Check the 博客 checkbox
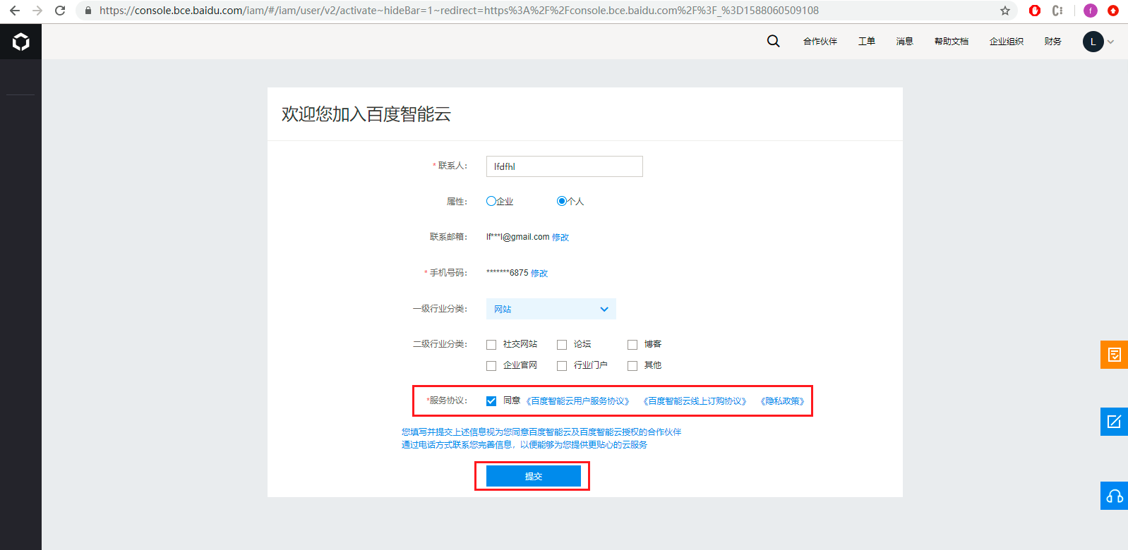 [x=632, y=345]
